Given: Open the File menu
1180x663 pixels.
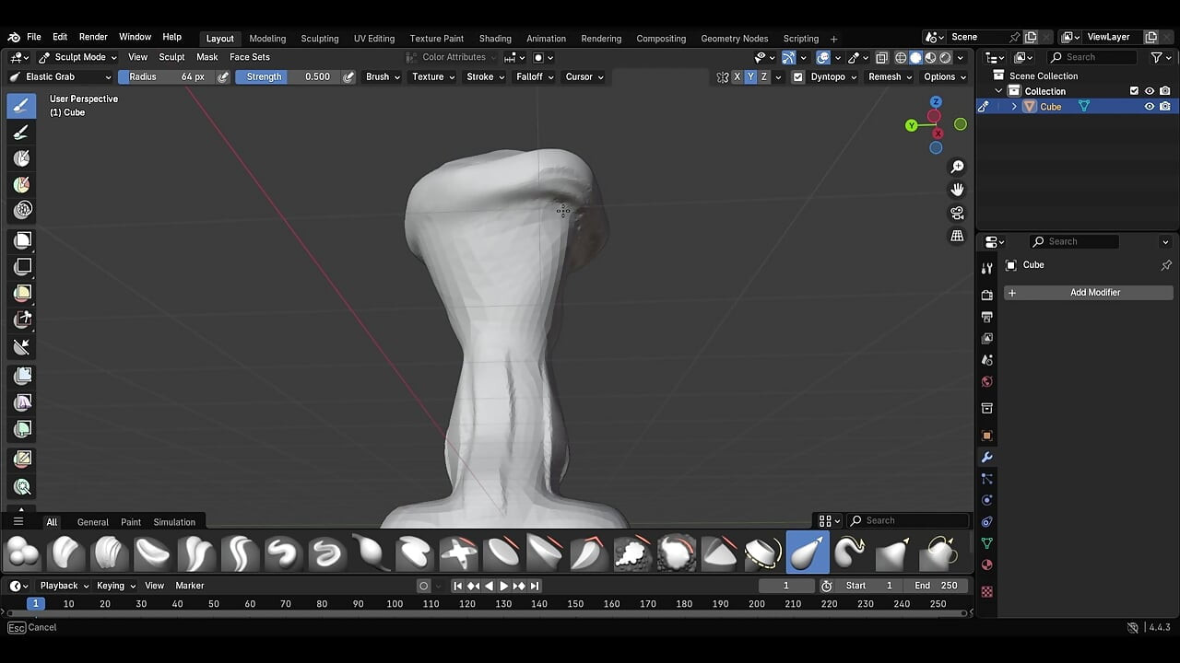Looking at the screenshot, I should click(34, 37).
